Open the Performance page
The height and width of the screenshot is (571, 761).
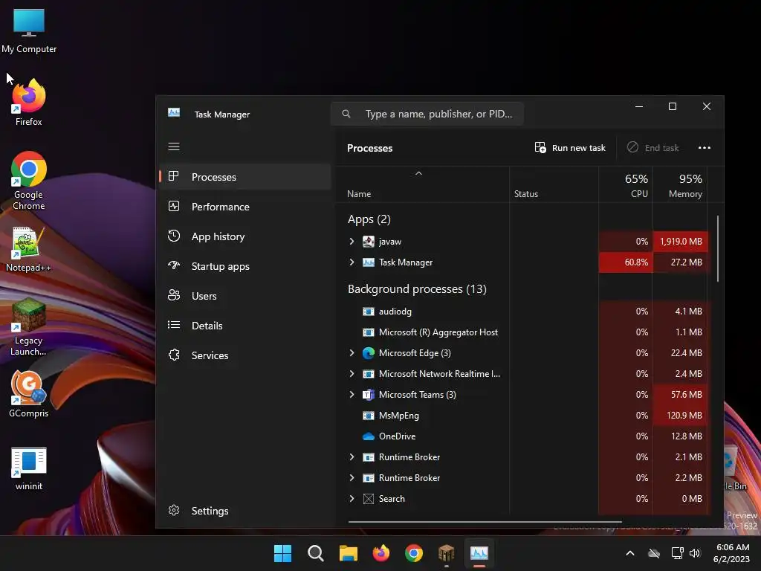coord(245,207)
